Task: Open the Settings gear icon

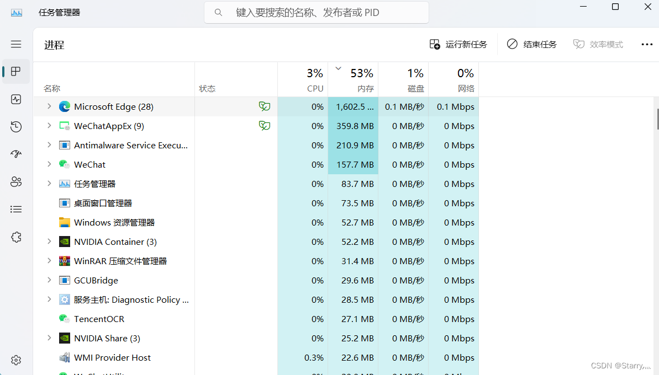Action: pyautogui.click(x=16, y=360)
